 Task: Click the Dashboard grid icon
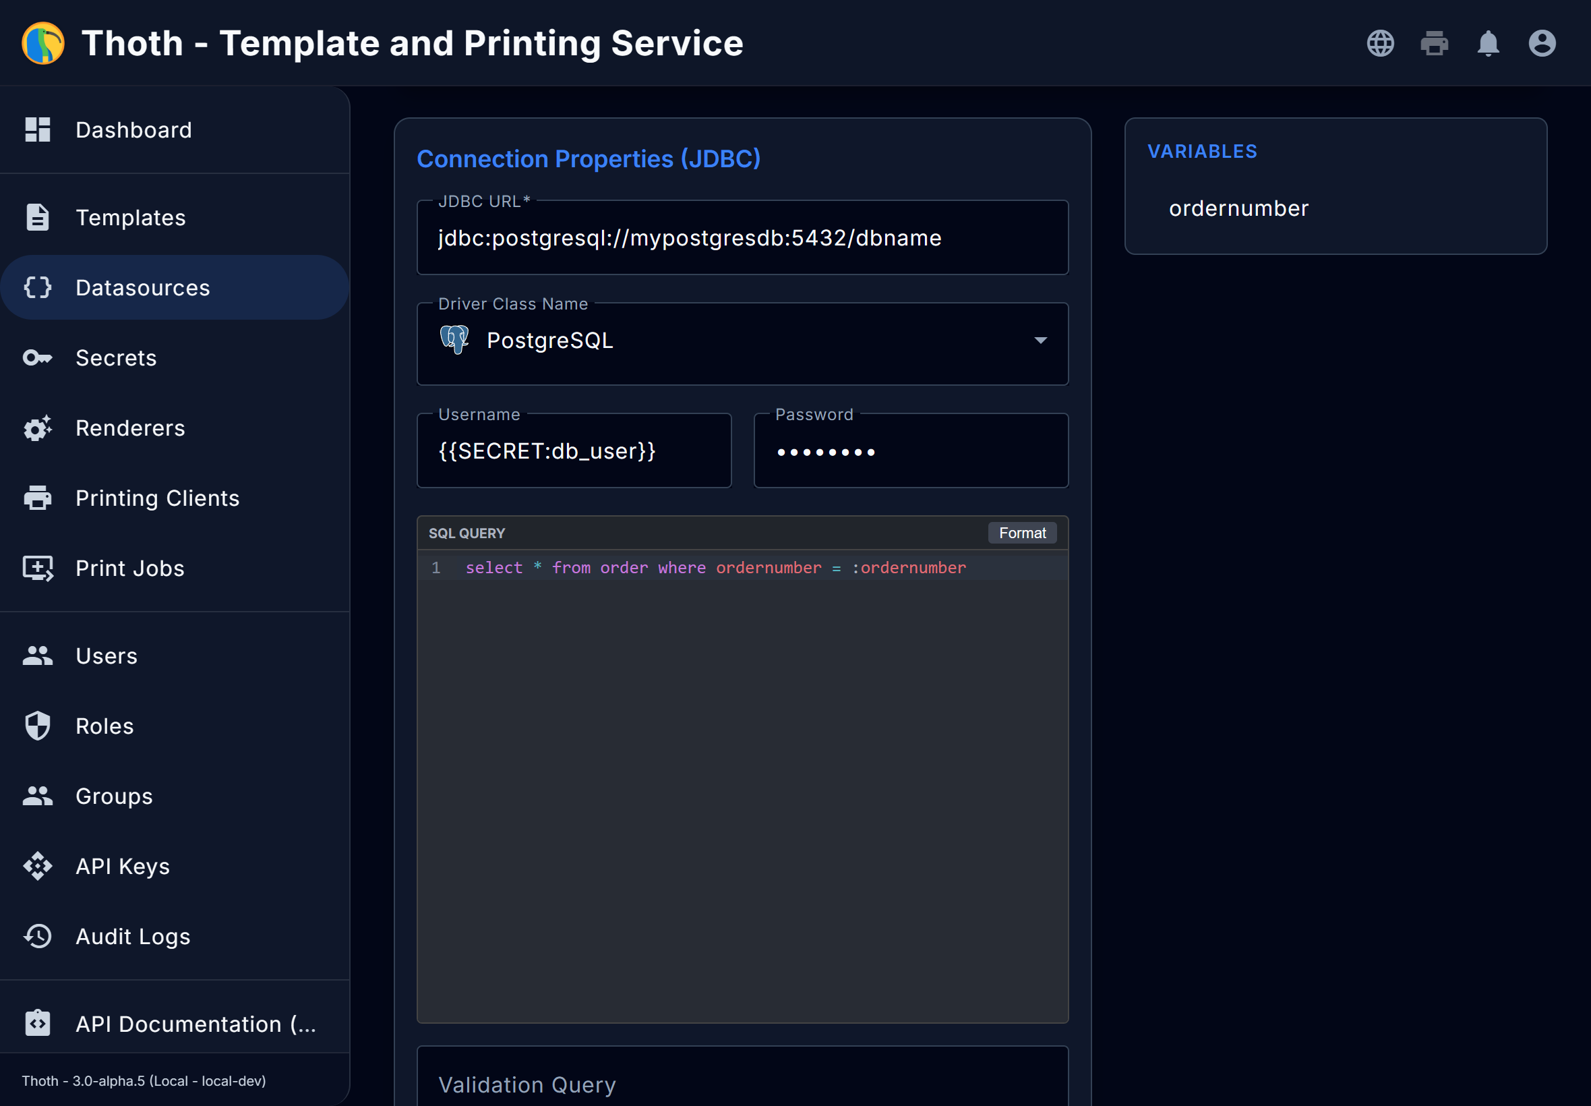click(x=37, y=129)
